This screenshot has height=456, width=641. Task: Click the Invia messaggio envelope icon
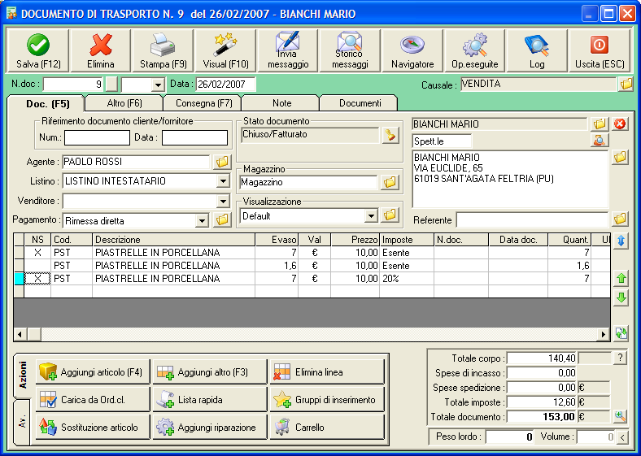point(287,50)
